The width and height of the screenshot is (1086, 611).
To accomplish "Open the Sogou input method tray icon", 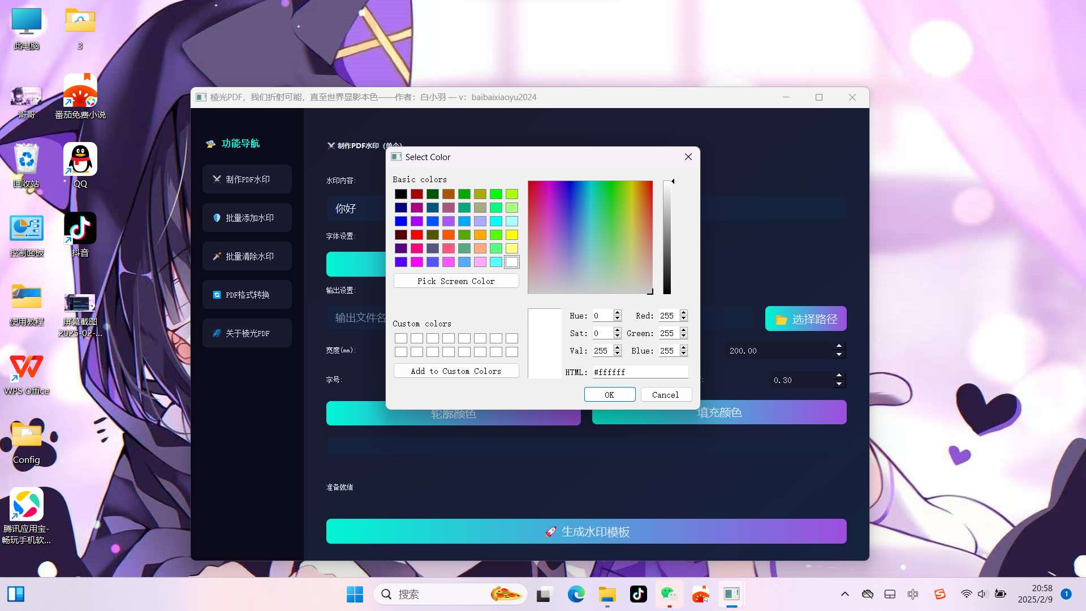I will tap(940, 594).
